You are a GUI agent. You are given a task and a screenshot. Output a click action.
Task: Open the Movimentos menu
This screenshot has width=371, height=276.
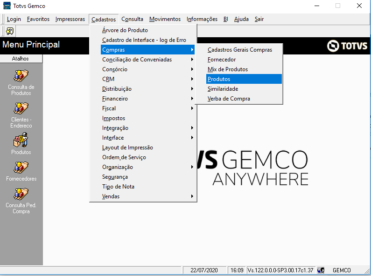coord(165,19)
